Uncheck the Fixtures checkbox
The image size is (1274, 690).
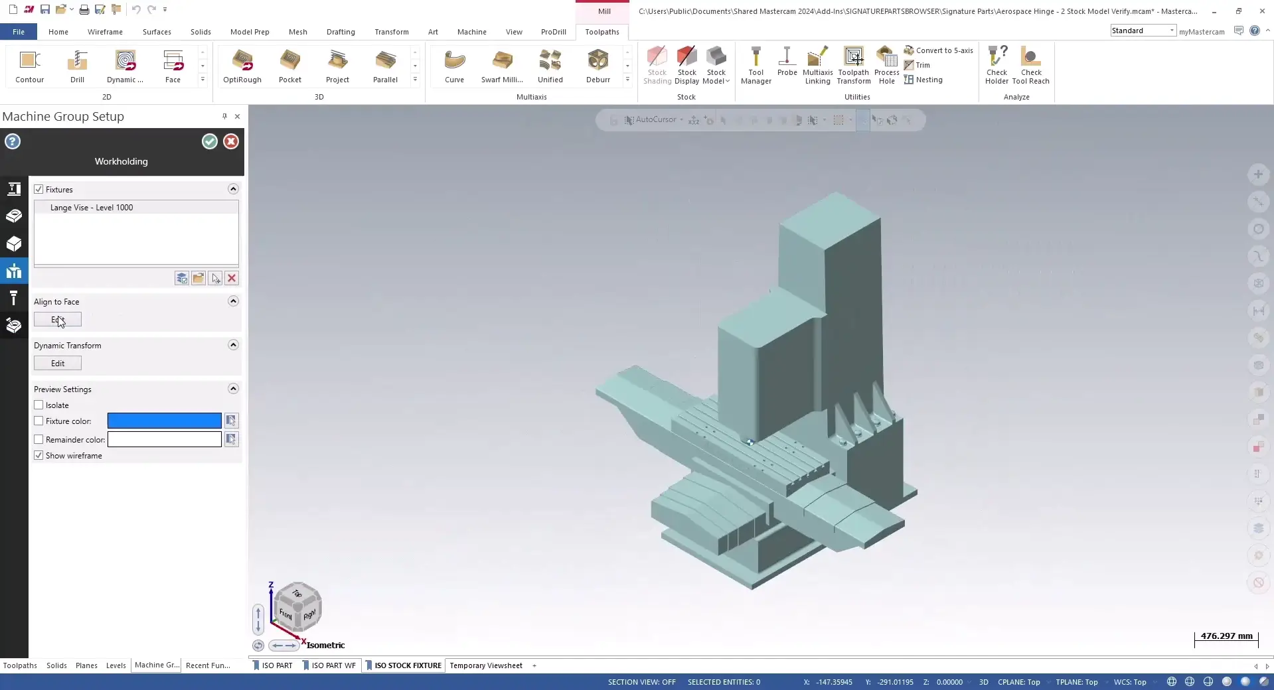point(39,190)
